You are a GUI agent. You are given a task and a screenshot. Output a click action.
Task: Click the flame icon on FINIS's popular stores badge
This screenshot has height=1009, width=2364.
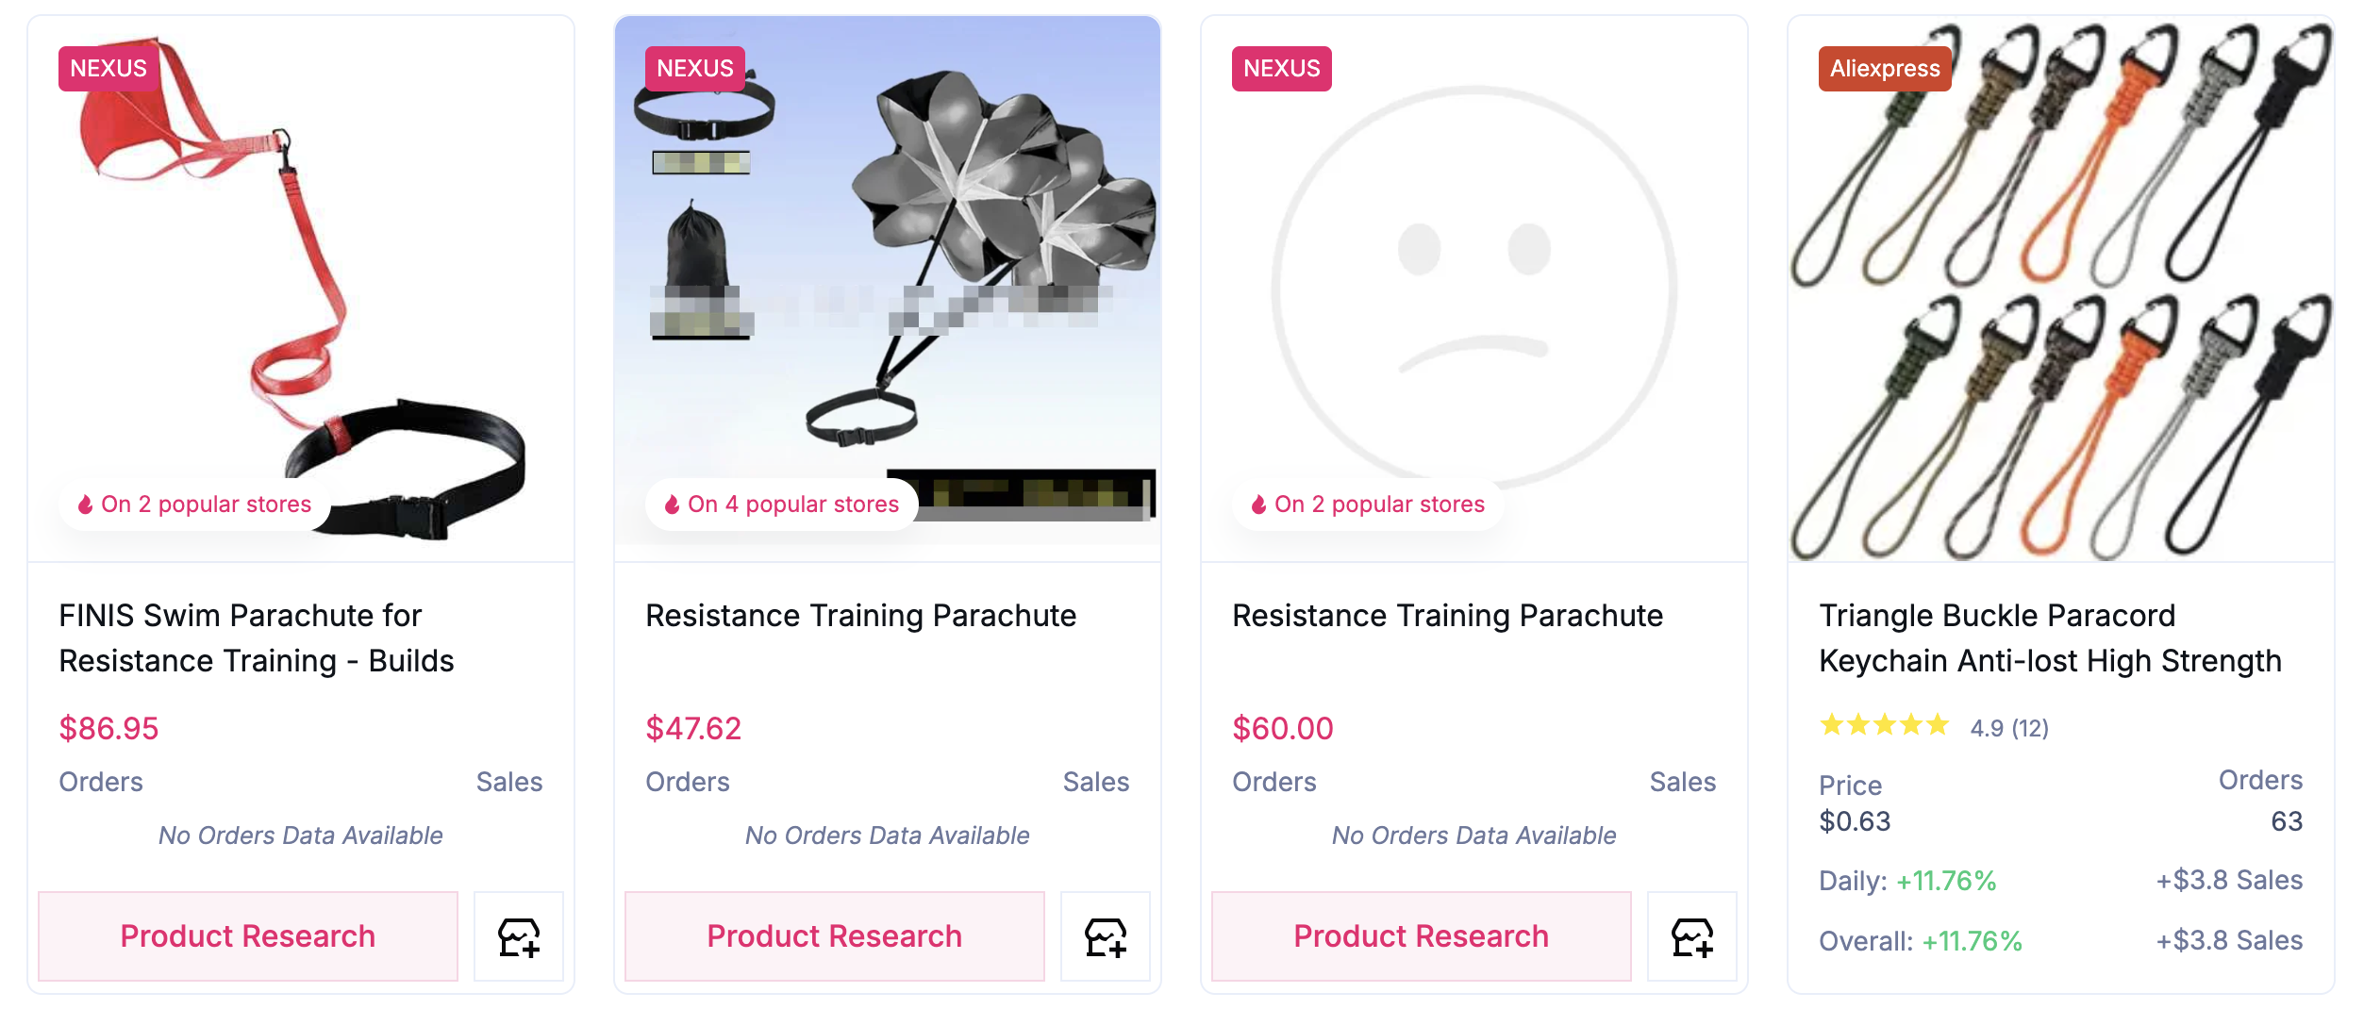pyautogui.click(x=88, y=504)
